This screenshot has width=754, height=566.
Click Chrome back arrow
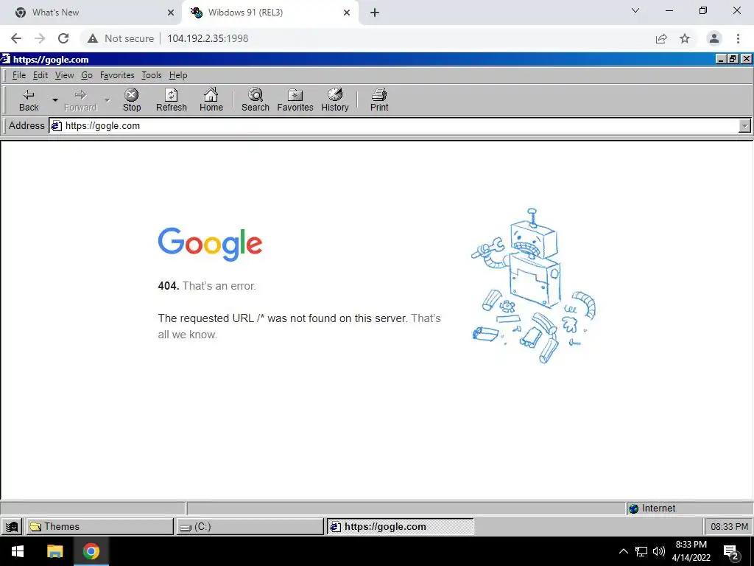coord(16,38)
